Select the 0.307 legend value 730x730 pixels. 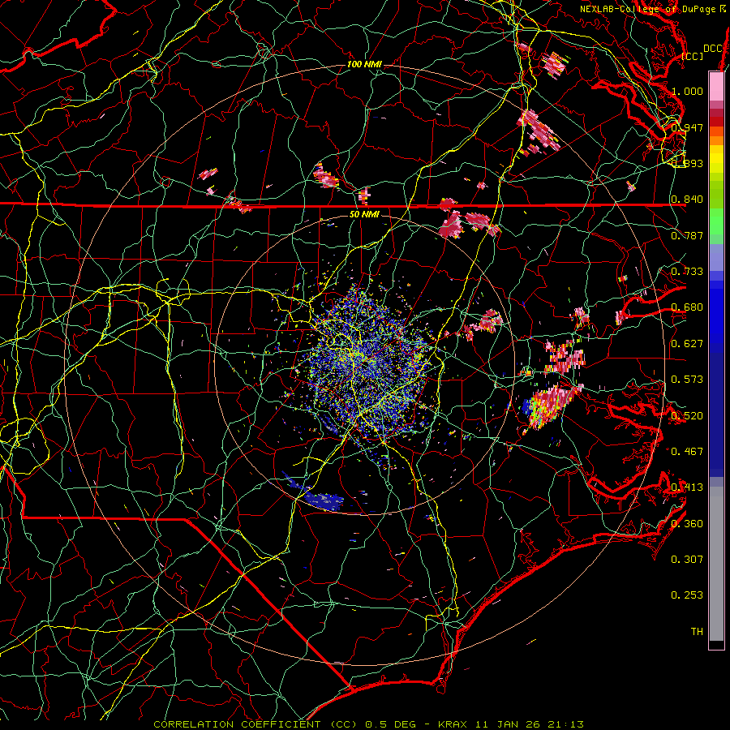[x=687, y=559]
